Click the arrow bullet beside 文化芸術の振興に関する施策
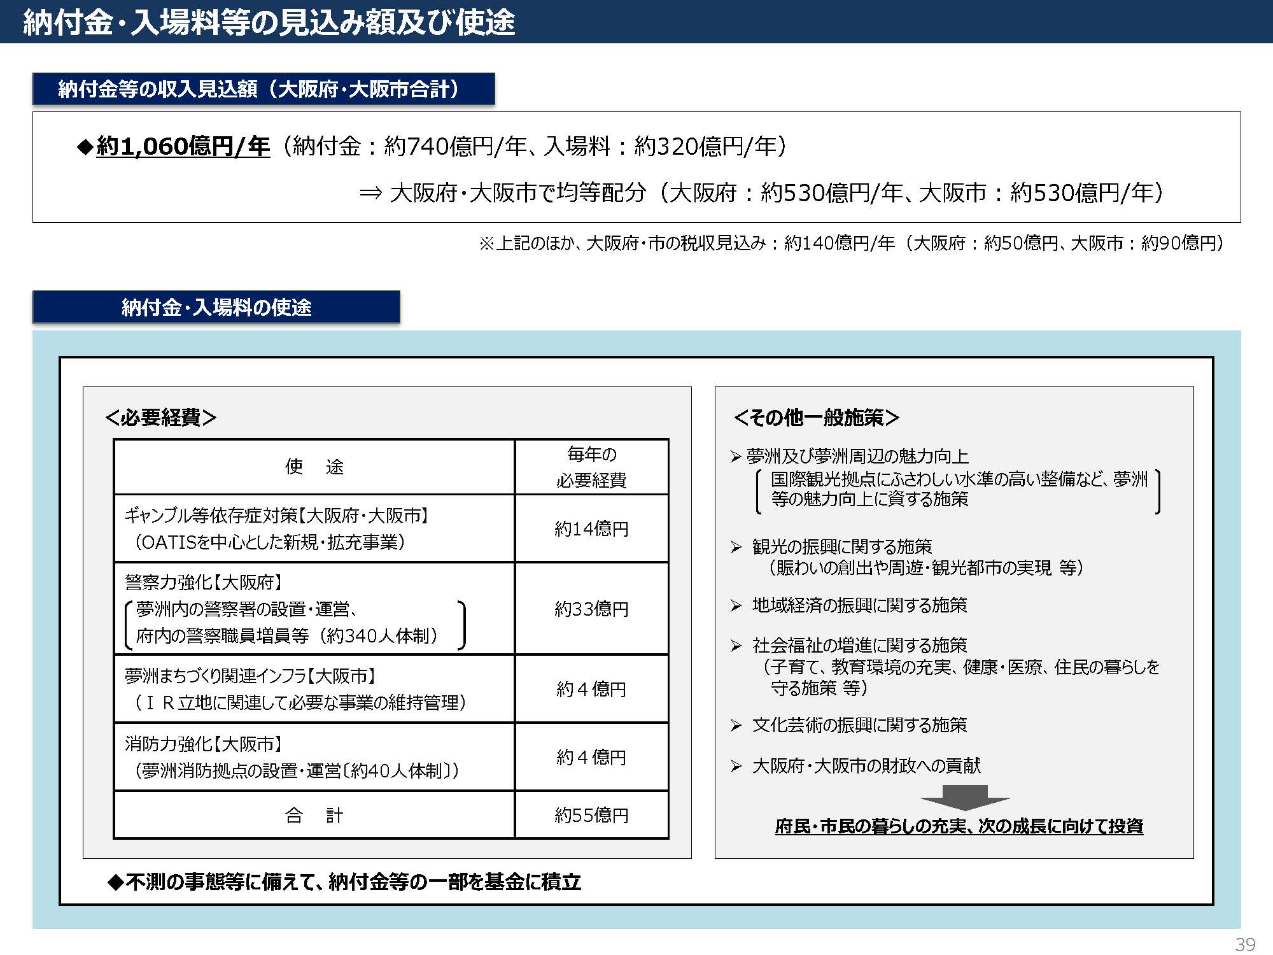The height and width of the screenshot is (955, 1273). point(736,725)
